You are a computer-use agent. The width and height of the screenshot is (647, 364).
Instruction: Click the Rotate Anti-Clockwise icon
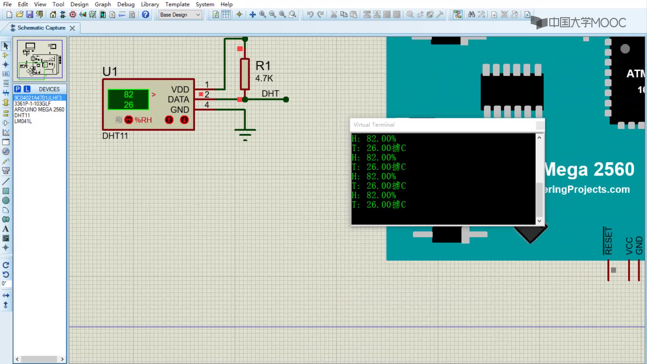6,275
